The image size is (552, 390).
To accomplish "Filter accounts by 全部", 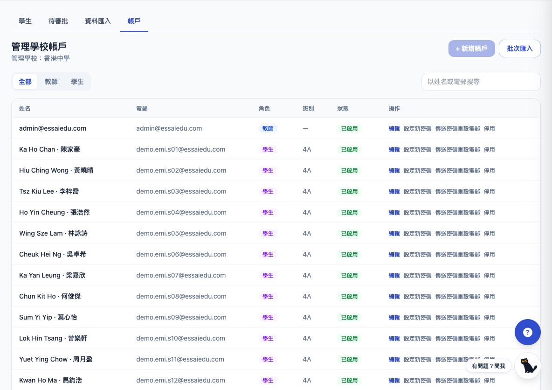I will point(25,82).
